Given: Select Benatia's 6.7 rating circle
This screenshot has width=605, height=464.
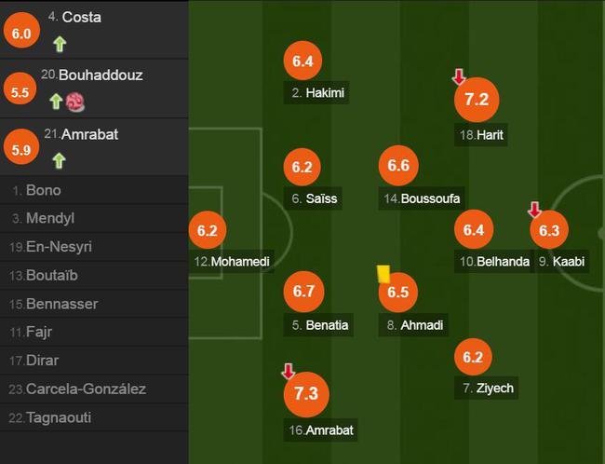Looking at the screenshot, I should [x=303, y=292].
